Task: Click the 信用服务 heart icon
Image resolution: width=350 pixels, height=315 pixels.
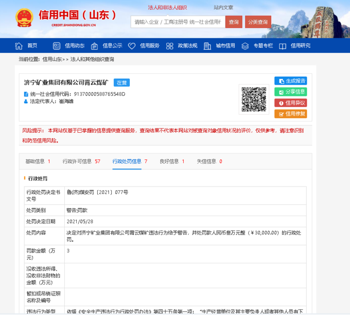Action: click(132, 46)
